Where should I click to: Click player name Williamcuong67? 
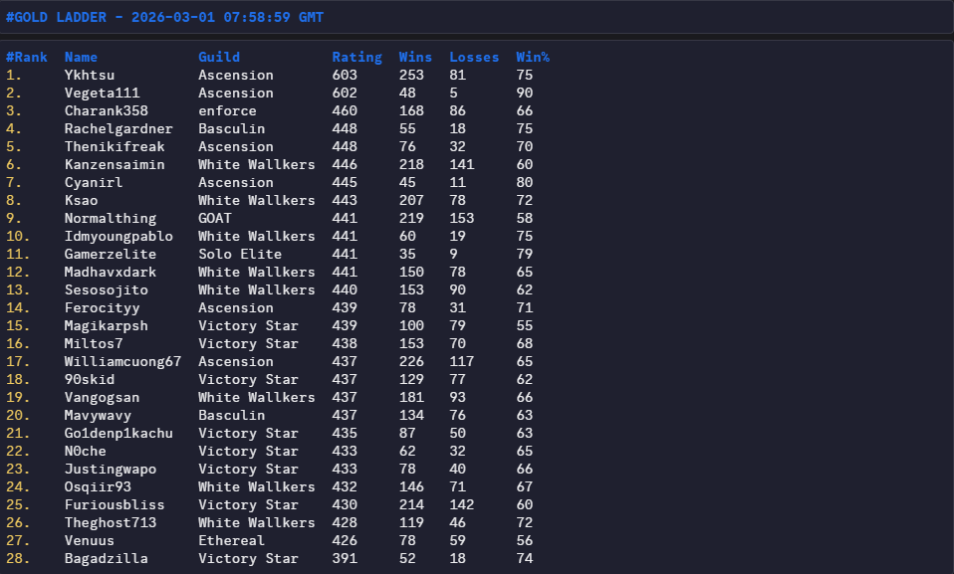point(122,361)
